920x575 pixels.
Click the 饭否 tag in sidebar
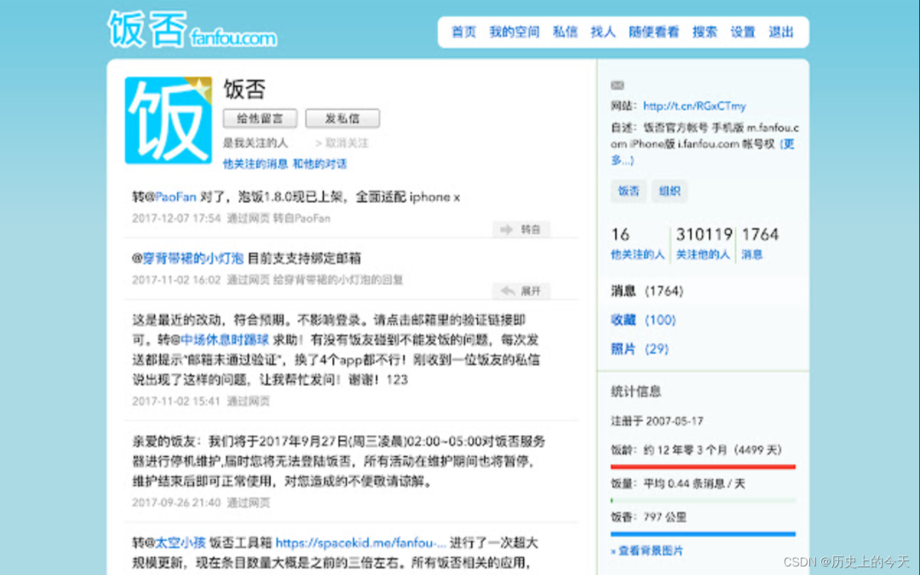(629, 192)
